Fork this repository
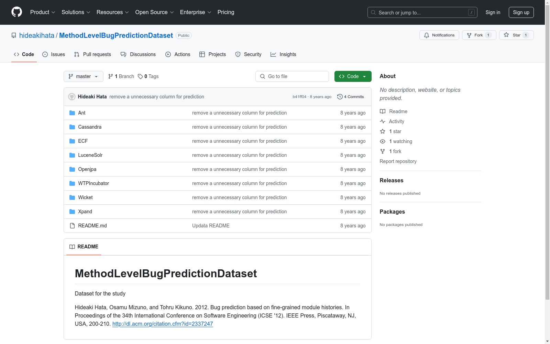Screen dimensions: 550x344 479,35
